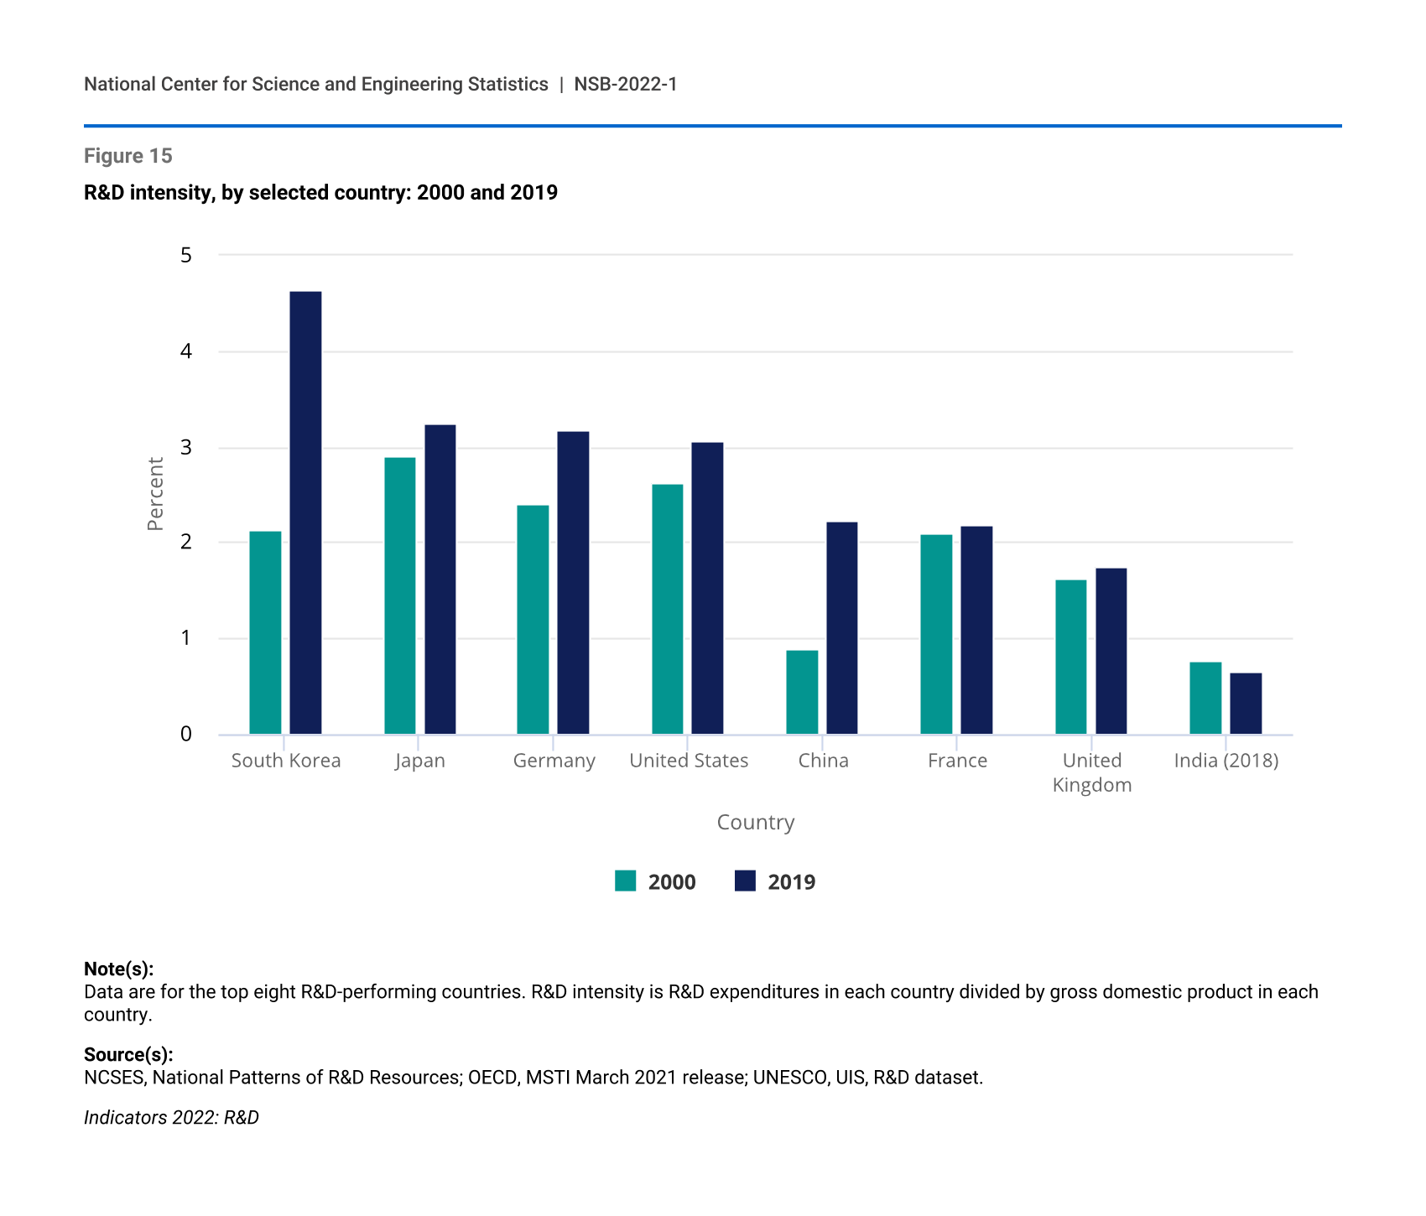Select China's 2019 dark blue bar
The width and height of the screenshot is (1426, 1216).
(842, 628)
